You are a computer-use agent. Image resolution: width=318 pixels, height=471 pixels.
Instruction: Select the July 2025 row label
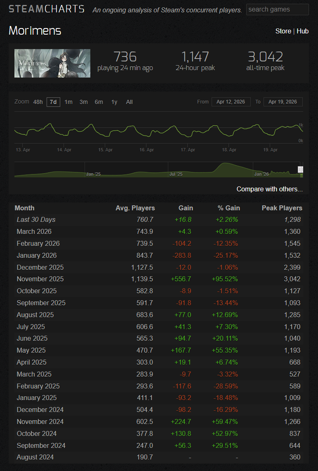point(31,327)
